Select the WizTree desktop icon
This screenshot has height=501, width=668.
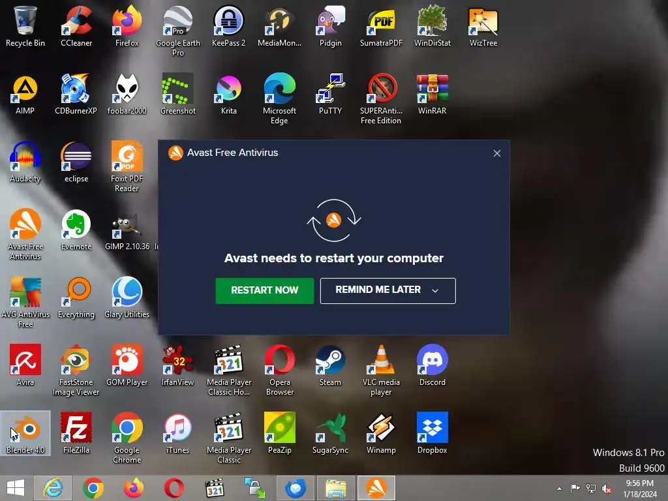(x=483, y=26)
